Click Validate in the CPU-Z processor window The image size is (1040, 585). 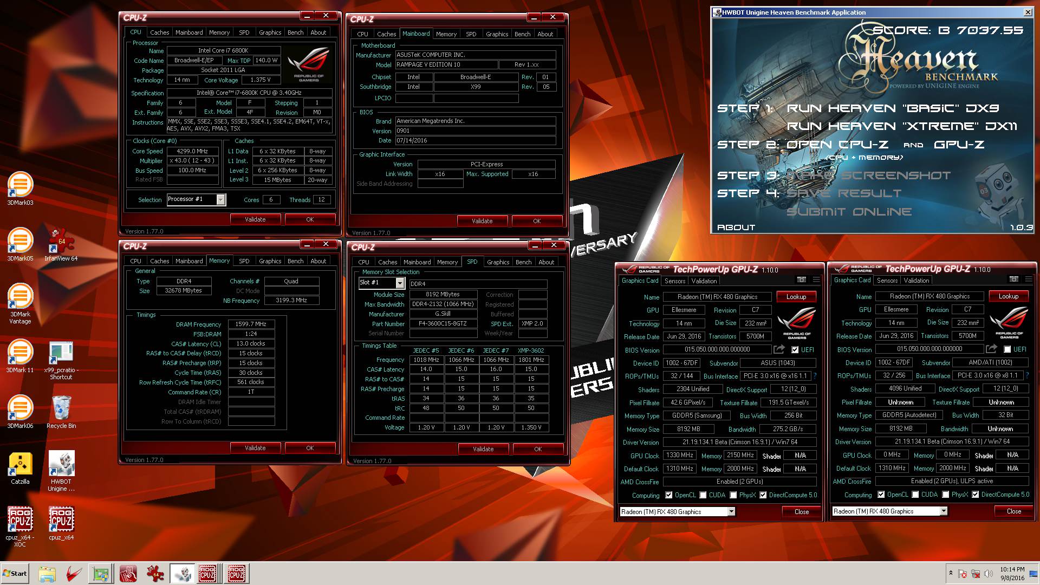tap(255, 219)
